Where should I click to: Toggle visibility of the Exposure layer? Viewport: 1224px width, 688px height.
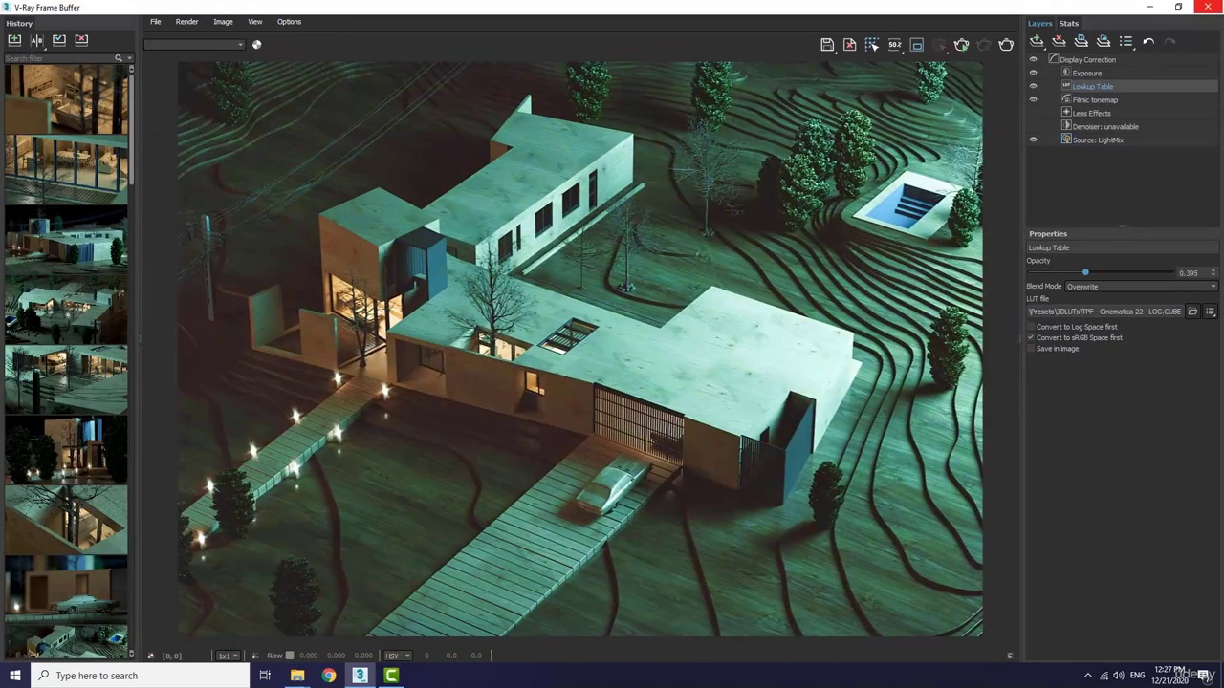click(1033, 73)
